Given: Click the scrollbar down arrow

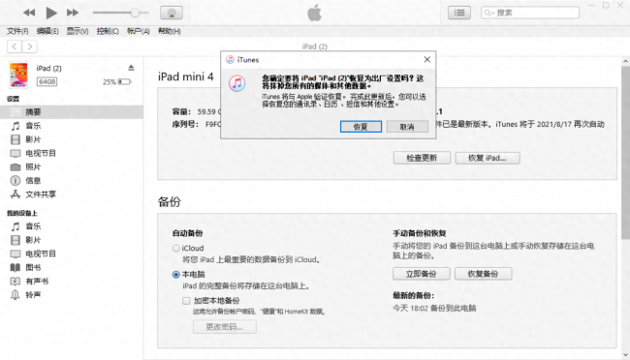Looking at the screenshot, I should (x=625, y=355).
